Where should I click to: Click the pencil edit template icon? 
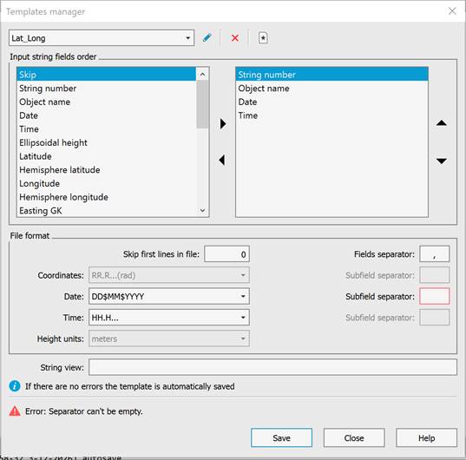(x=207, y=37)
